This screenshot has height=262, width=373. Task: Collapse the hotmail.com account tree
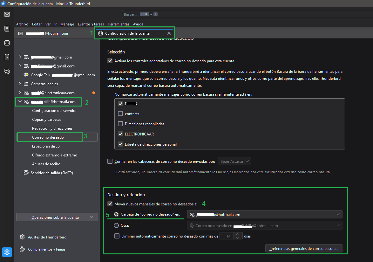[x=20, y=102]
